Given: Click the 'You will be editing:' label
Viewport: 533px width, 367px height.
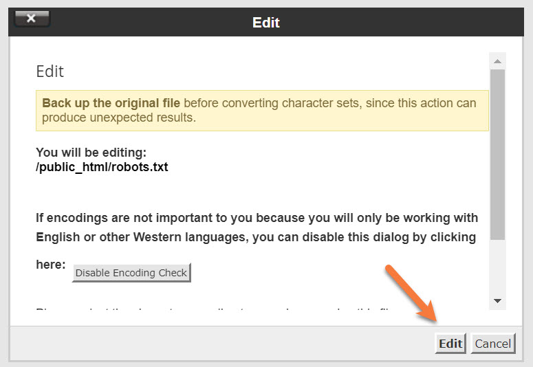Looking at the screenshot, I should point(91,153).
